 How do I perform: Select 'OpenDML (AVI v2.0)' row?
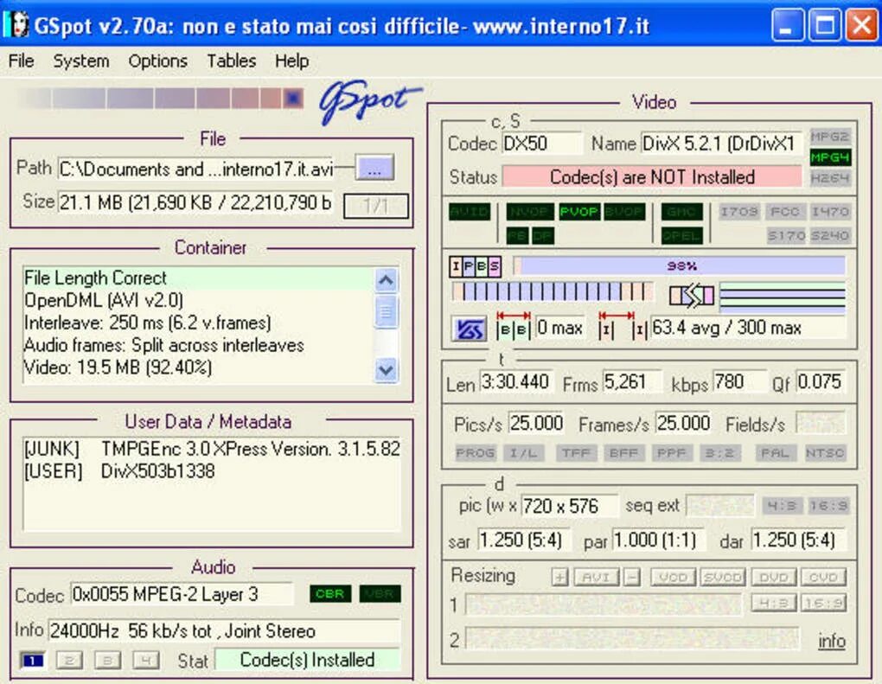click(x=199, y=300)
